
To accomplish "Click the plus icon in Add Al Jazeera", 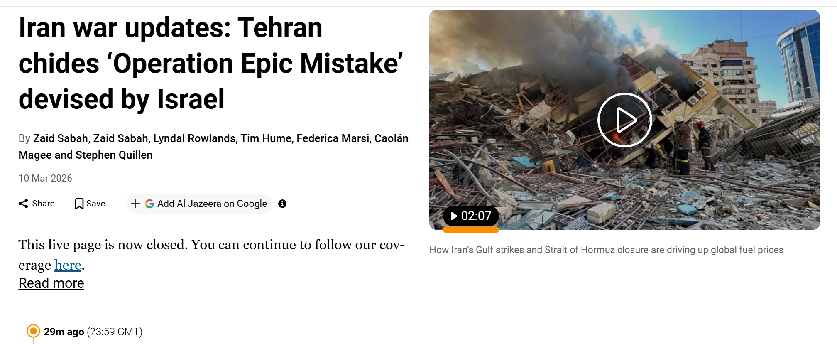I will click(x=135, y=204).
